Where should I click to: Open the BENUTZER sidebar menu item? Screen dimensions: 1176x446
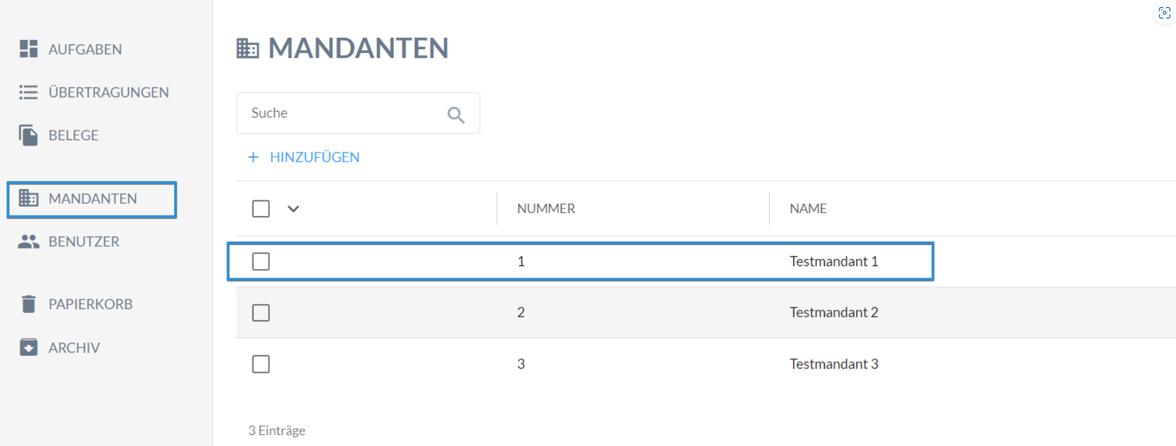[83, 242]
